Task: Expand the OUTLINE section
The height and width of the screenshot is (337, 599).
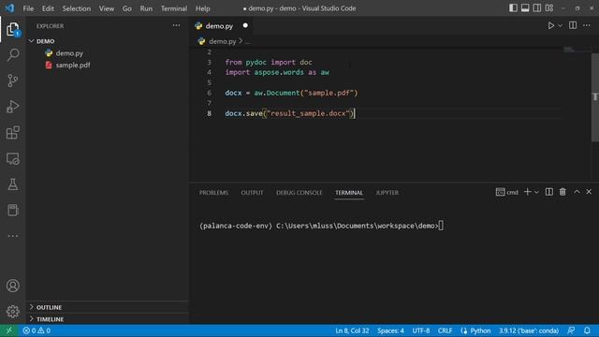Action: (109, 307)
